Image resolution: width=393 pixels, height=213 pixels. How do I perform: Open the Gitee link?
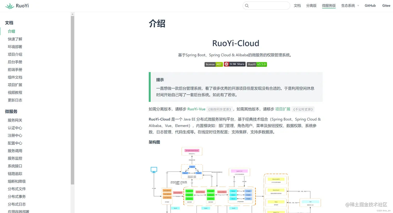tap(386, 5)
